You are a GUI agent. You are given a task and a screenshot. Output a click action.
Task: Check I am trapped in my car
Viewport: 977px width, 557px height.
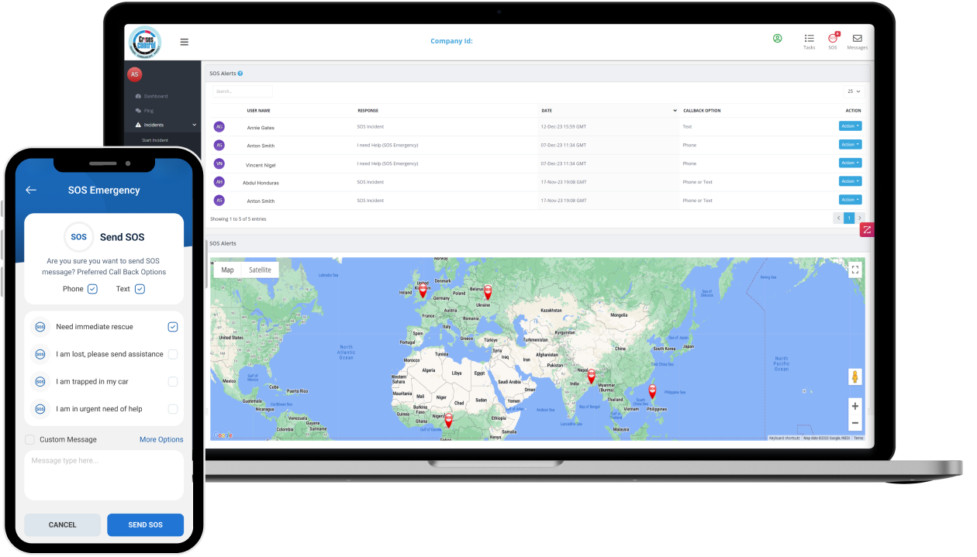coord(173,381)
